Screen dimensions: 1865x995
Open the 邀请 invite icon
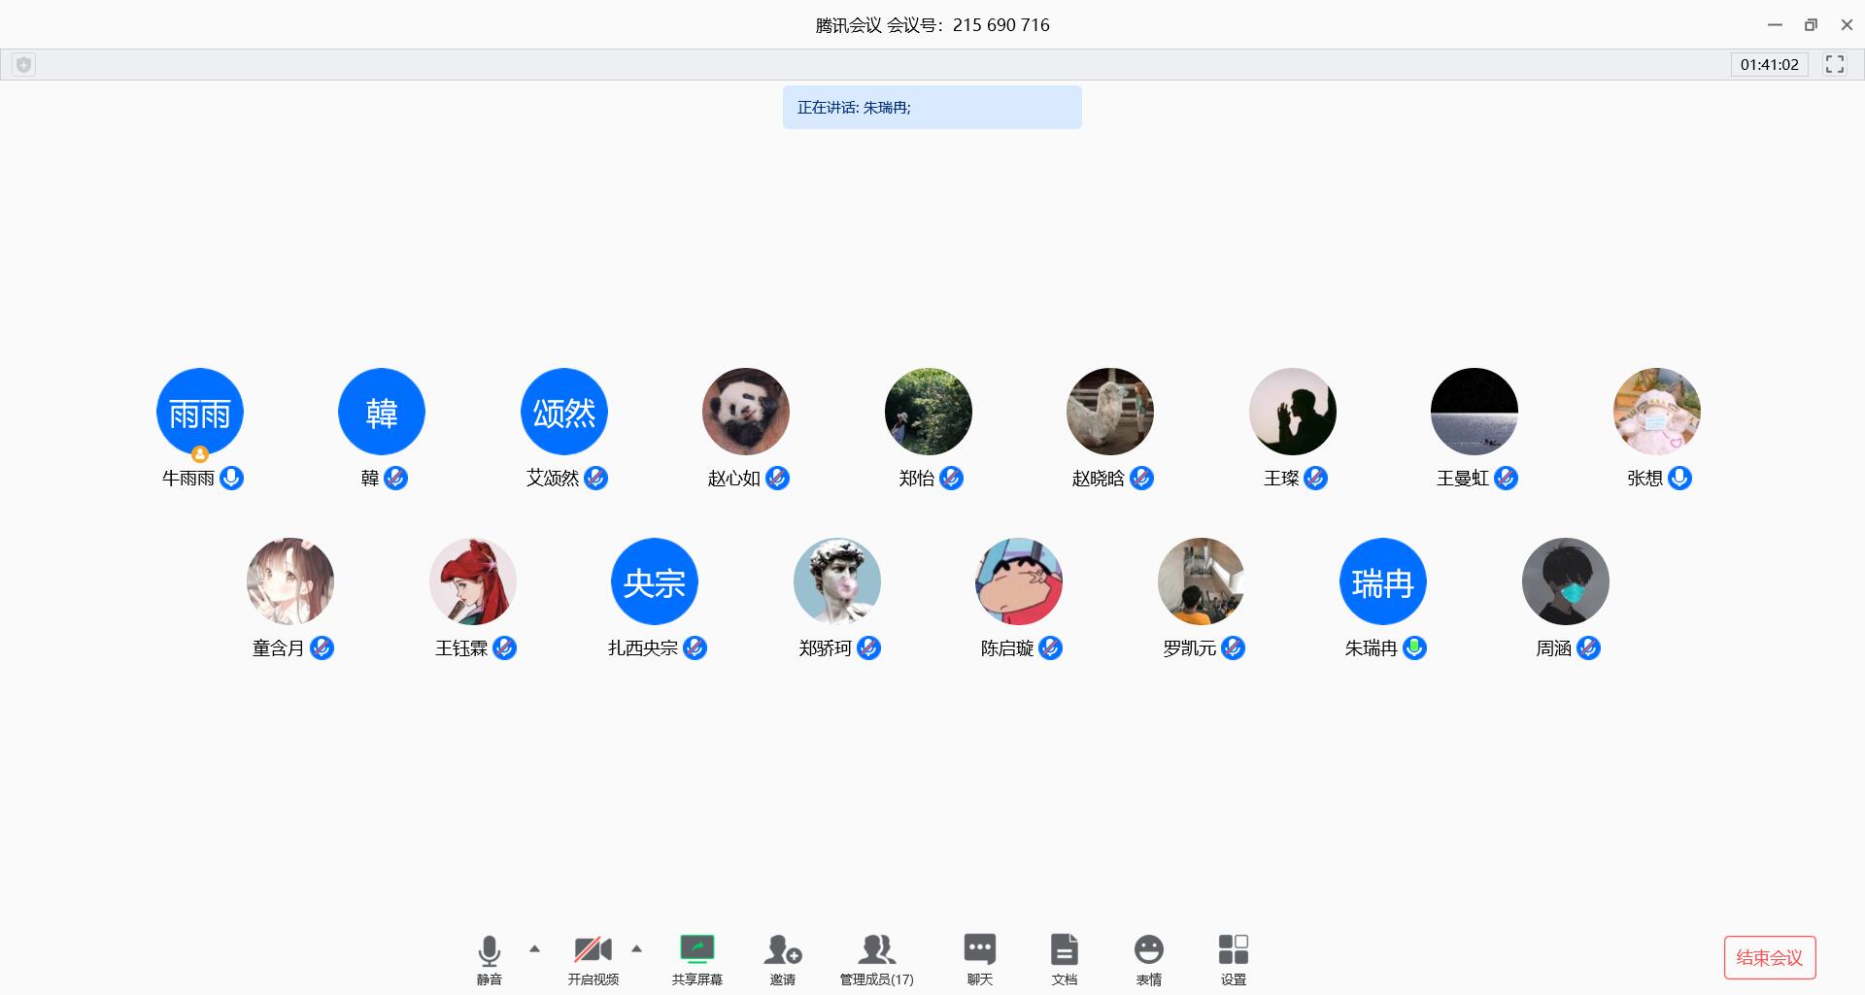coord(782,958)
